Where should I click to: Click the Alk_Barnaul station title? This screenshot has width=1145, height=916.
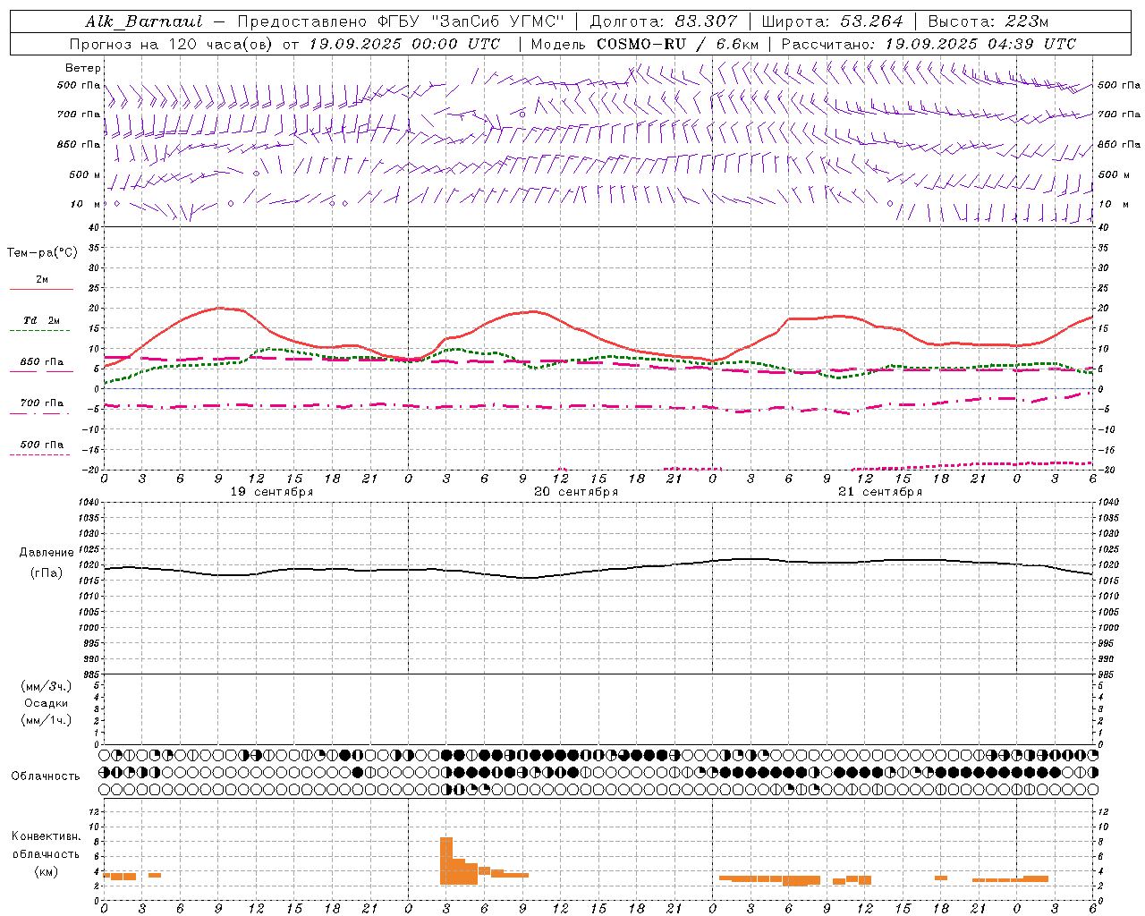click(144, 21)
